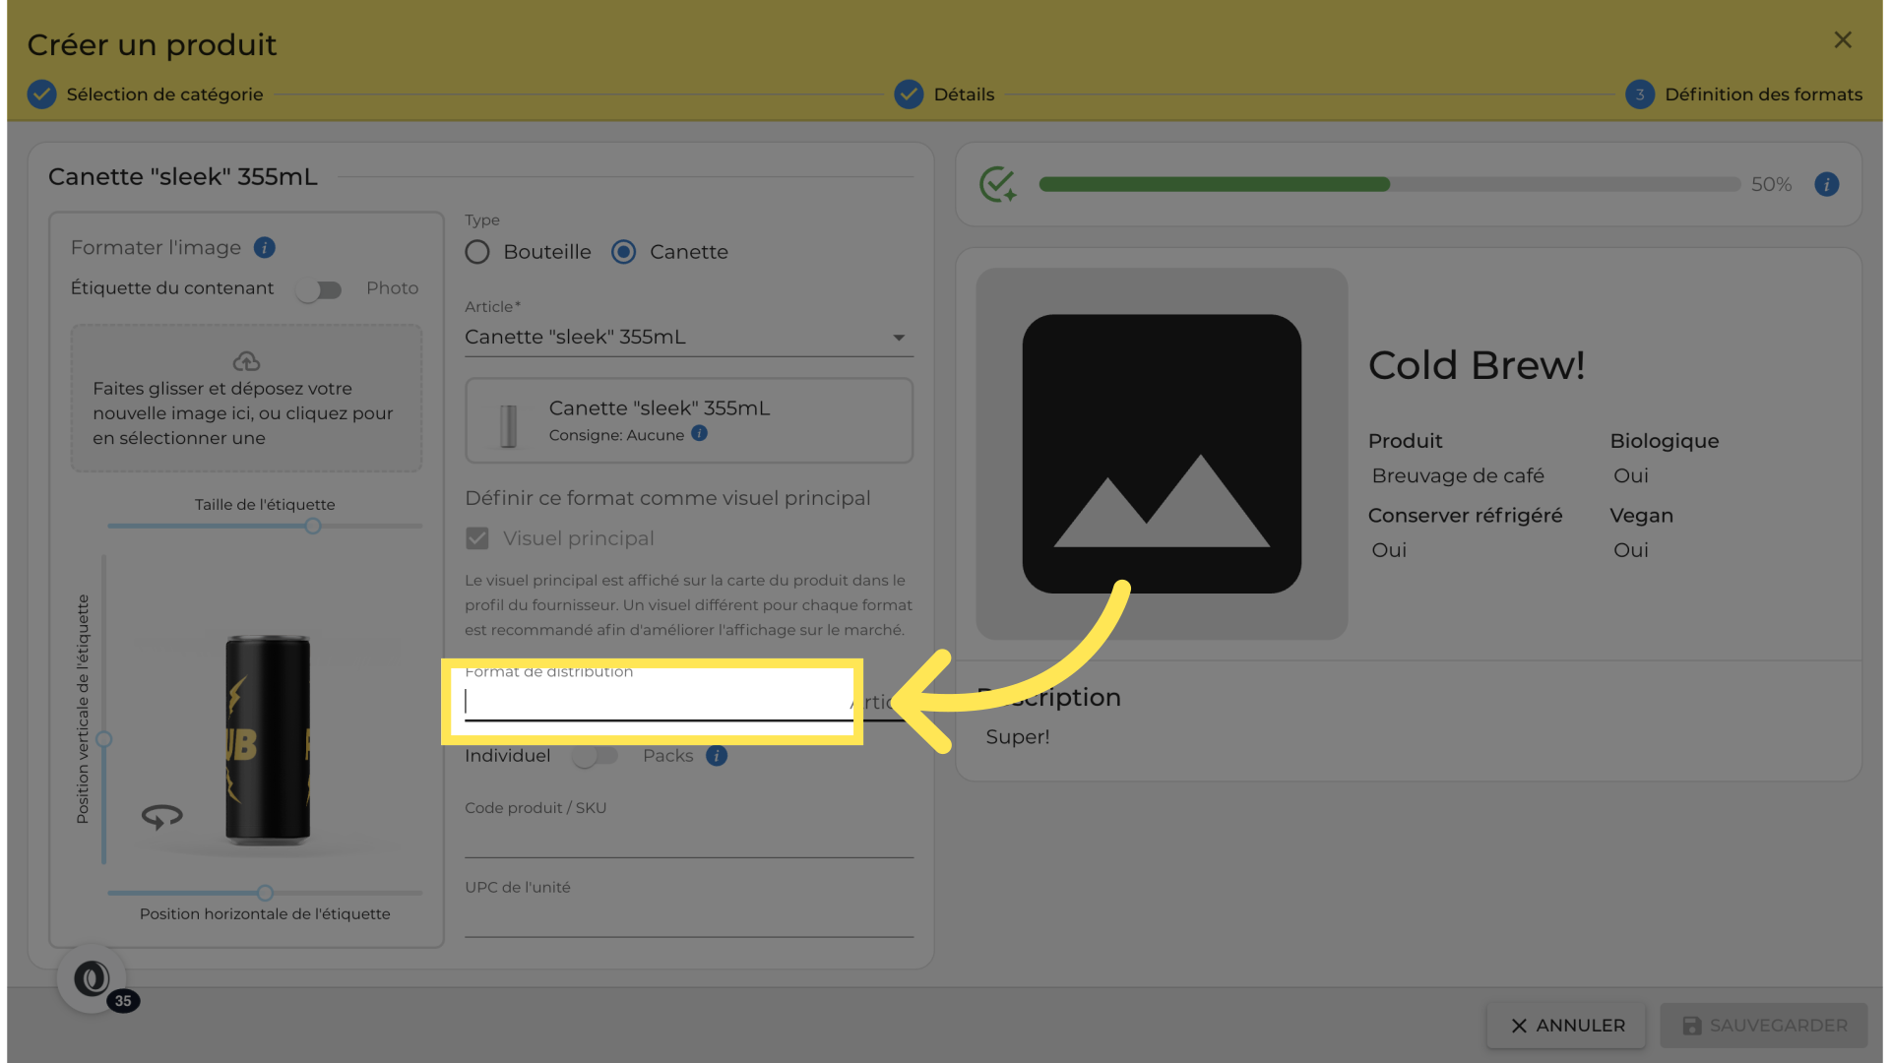Click info icon next to Formater l'image
The width and height of the screenshot is (1890, 1063).
264,247
